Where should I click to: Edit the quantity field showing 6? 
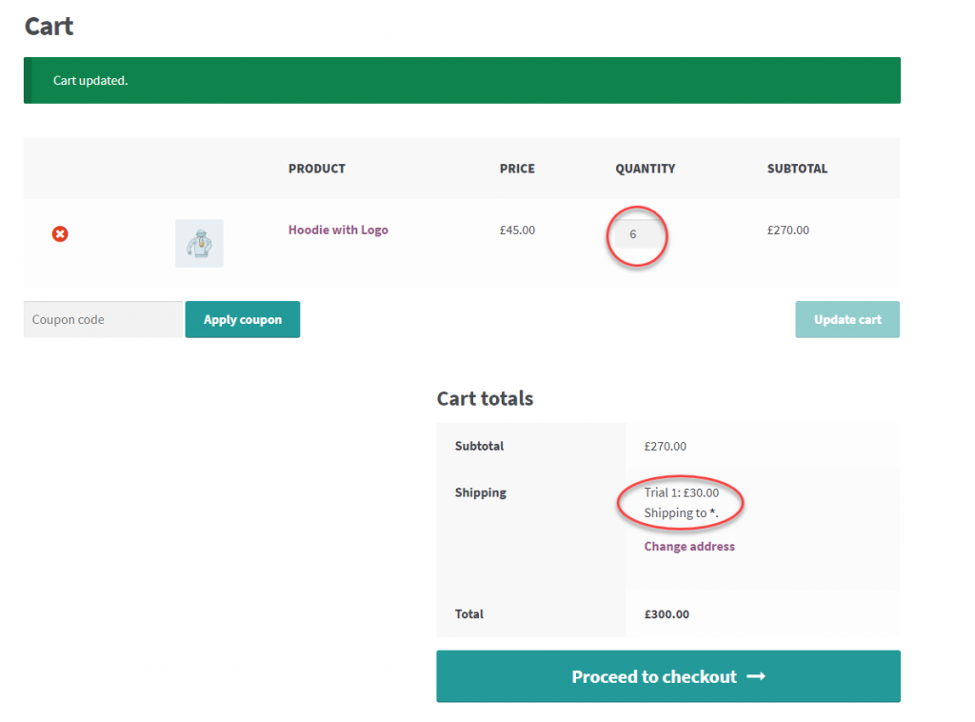point(637,234)
